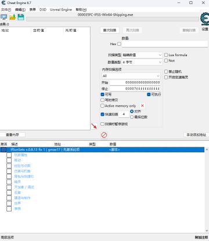Click the 设置 label under the logo

205,29
